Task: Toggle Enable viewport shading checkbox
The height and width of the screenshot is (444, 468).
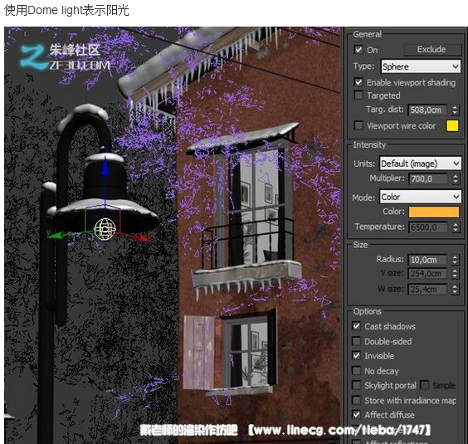Action: (x=358, y=82)
